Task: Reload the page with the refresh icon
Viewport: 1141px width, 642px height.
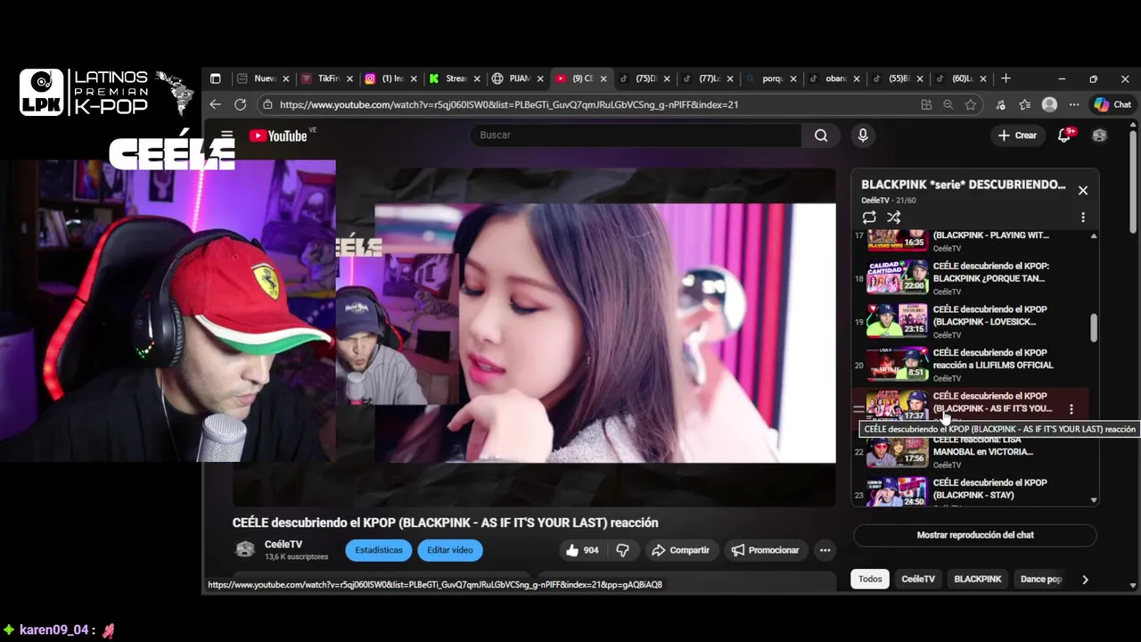Action: tap(240, 104)
